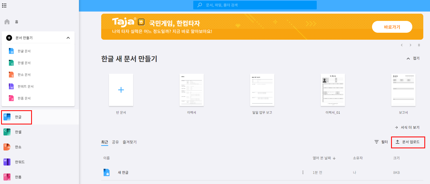Pause the banner slideshow
The width and height of the screenshot is (430, 184).
[419, 45]
